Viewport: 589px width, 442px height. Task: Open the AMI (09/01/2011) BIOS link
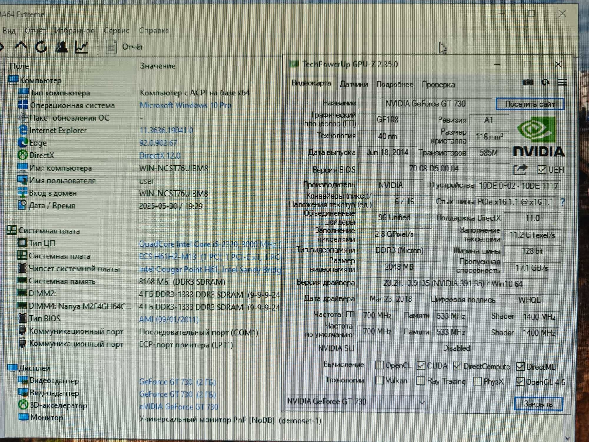click(x=169, y=319)
